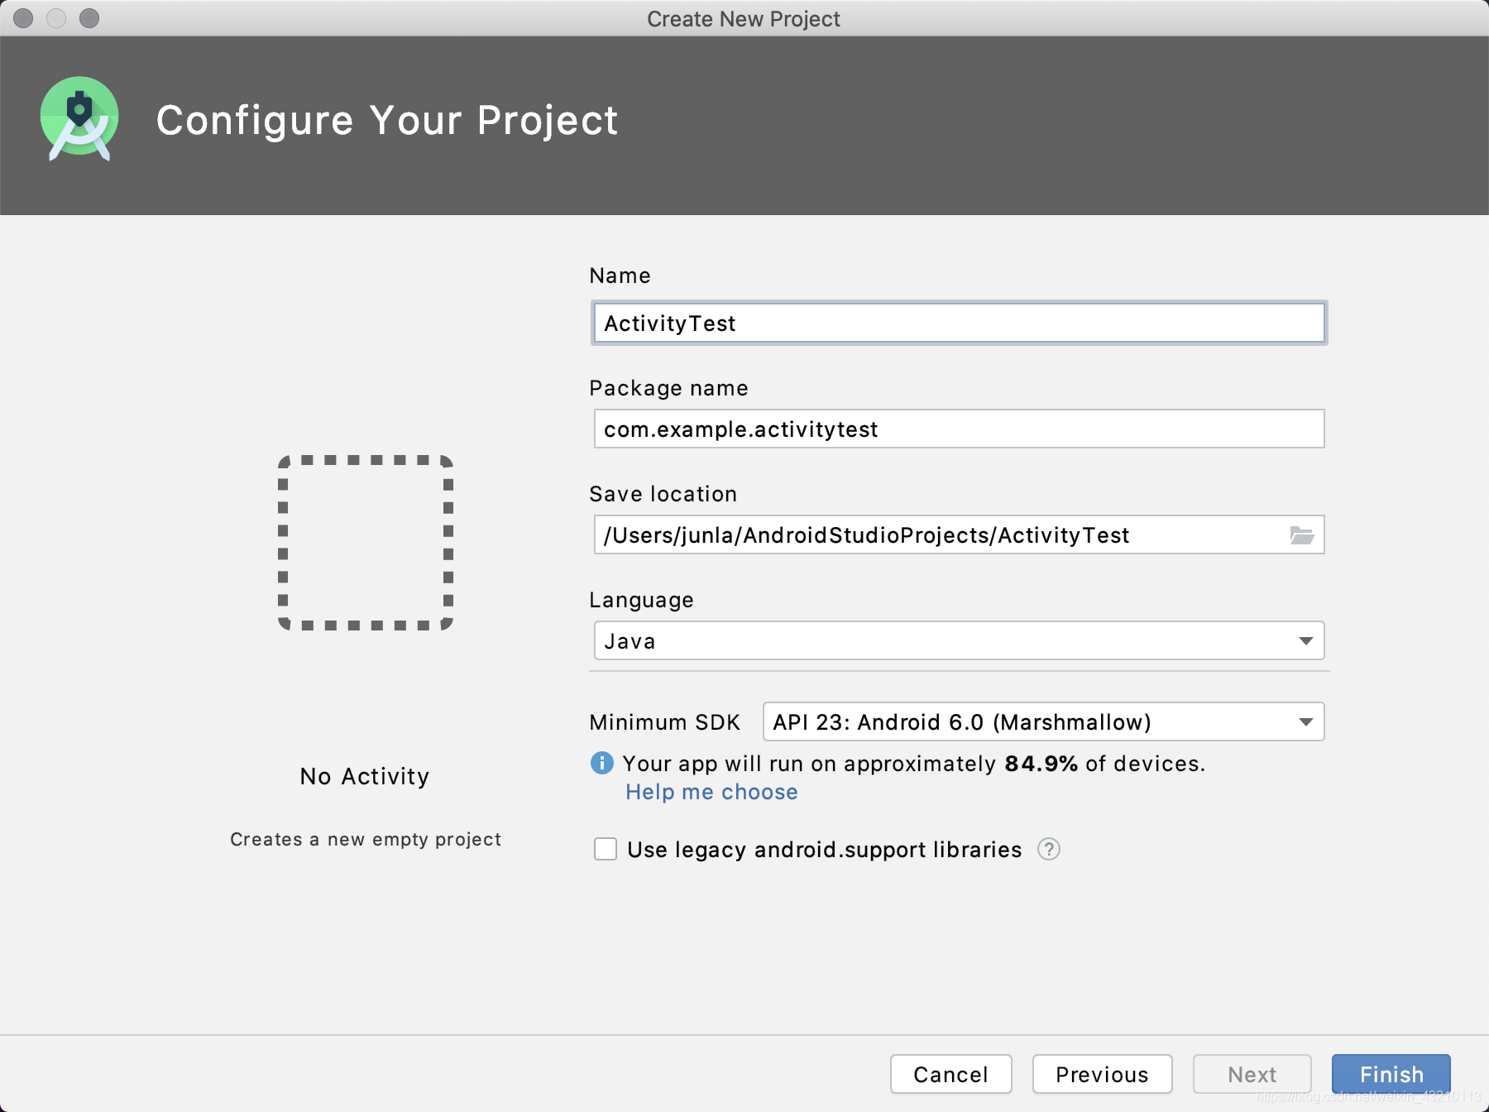The height and width of the screenshot is (1112, 1489).
Task: Select the No Activity template thumbnail
Action: [x=366, y=543]
